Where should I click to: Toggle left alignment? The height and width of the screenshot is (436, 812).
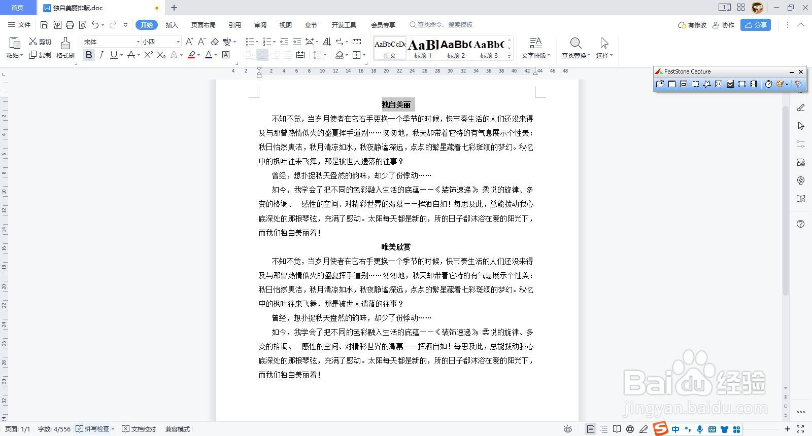click(x=249, y=55)
